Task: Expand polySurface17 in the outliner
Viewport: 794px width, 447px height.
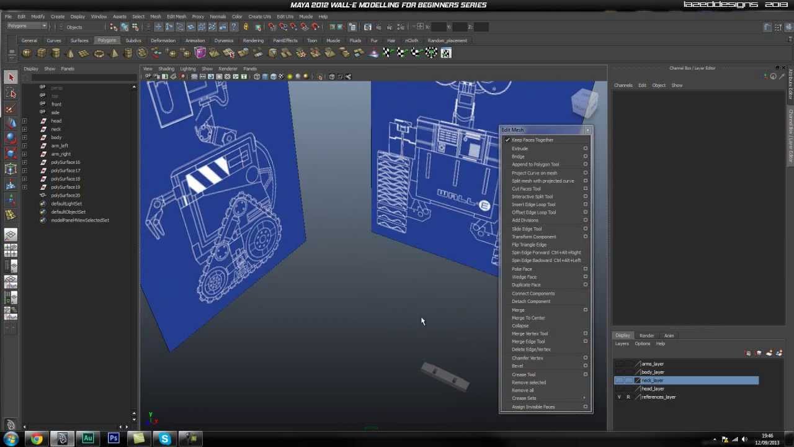Action: [x=24, y=171]
